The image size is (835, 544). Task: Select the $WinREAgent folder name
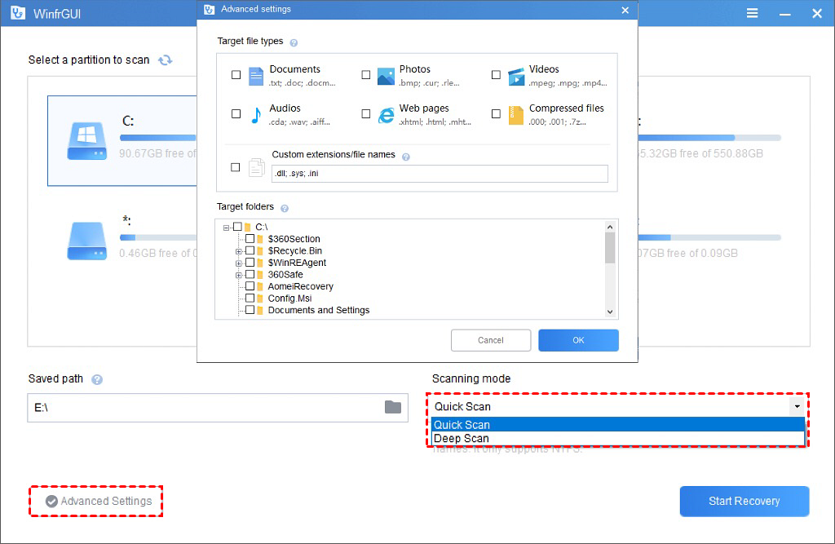coord(297,263)
